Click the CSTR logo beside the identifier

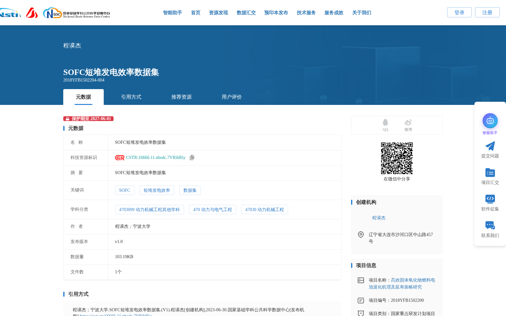point(120,158)
